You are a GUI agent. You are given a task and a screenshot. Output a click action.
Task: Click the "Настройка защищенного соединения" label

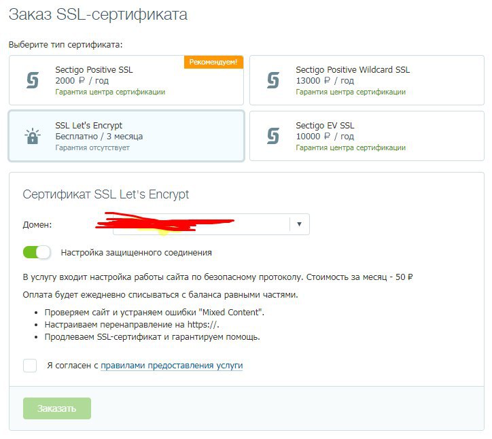pyautogui.click(x=136, y=253)
